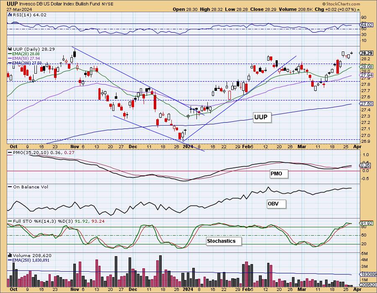Click the EMA(250) 1,830,891 label

[31, 260]
